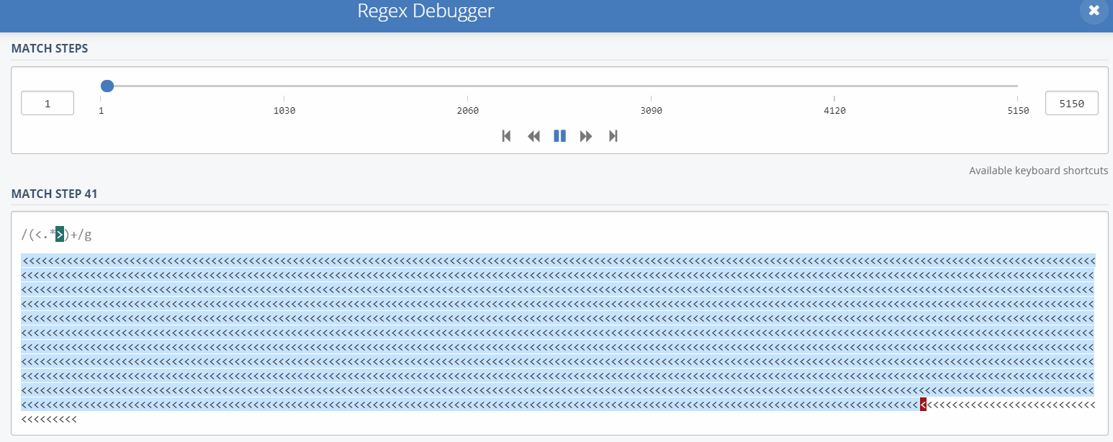Pause the debugger step playback
Viewport: 1113px width, 442px height.
(560, 136)
